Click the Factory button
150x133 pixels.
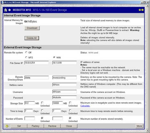[x=36, y=126]
